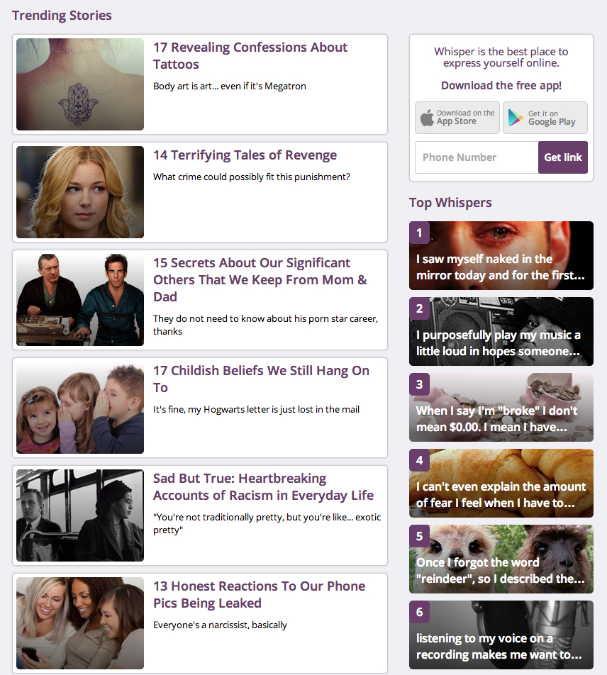This screenshot has width=607, height=675.
Task: Click the Google Play download badge
Action: (x=545, y=118)
